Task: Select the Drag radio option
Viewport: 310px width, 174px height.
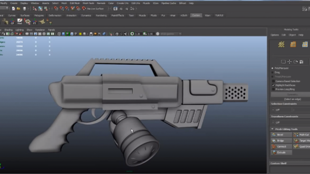Action: click(x=272, y=72)
